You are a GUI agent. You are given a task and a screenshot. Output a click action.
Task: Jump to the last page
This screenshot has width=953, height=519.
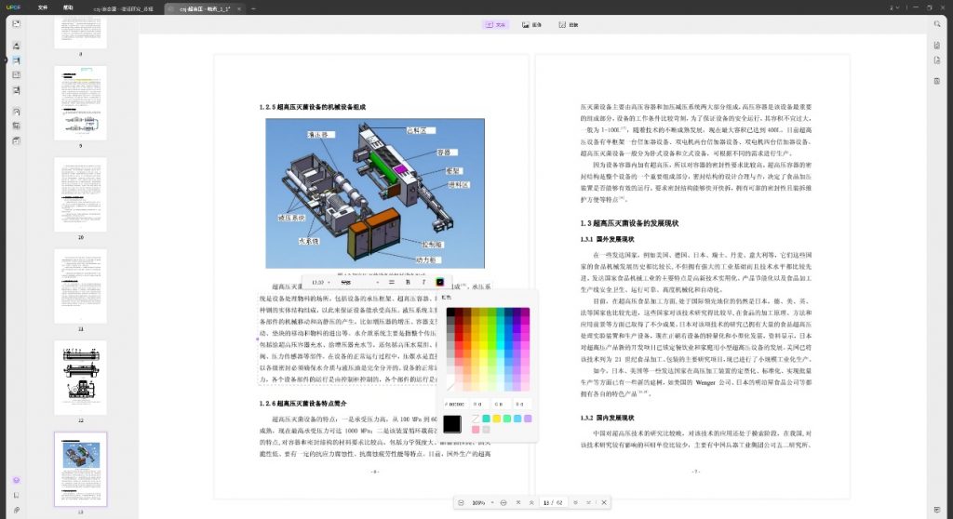(589, 502)
